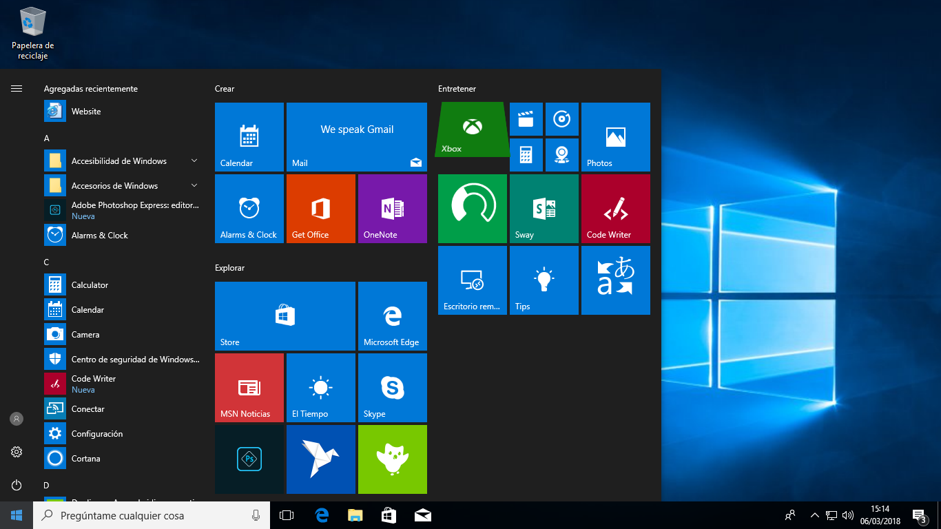This screenshot has width=941, height=529.
Task: Open the Groove Music small tile
Action: coord(562,119)
